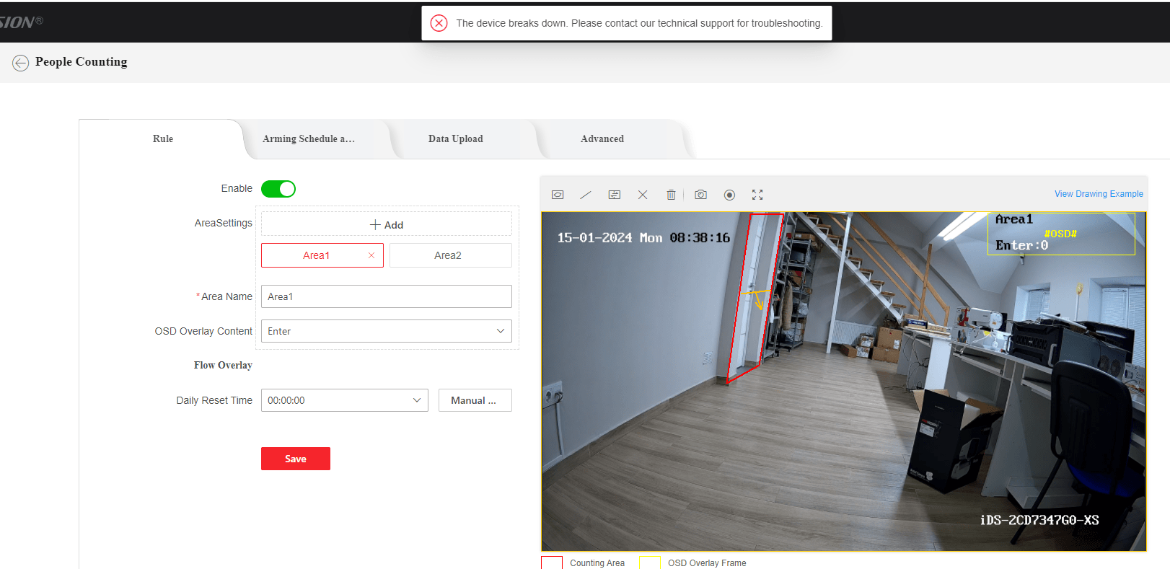Click the X delete-drawing icon in toolbar
Viewport: 1170px width, 569px height.
pos(643,195)
